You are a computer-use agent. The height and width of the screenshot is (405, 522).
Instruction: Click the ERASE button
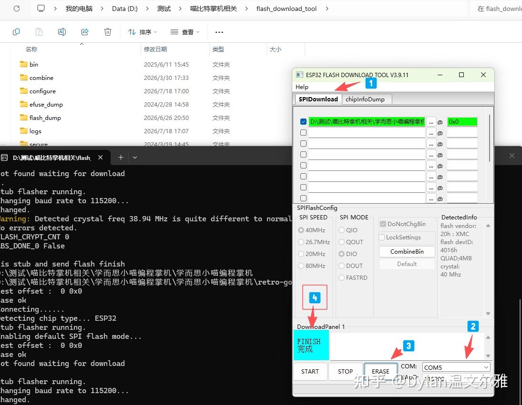380,371
